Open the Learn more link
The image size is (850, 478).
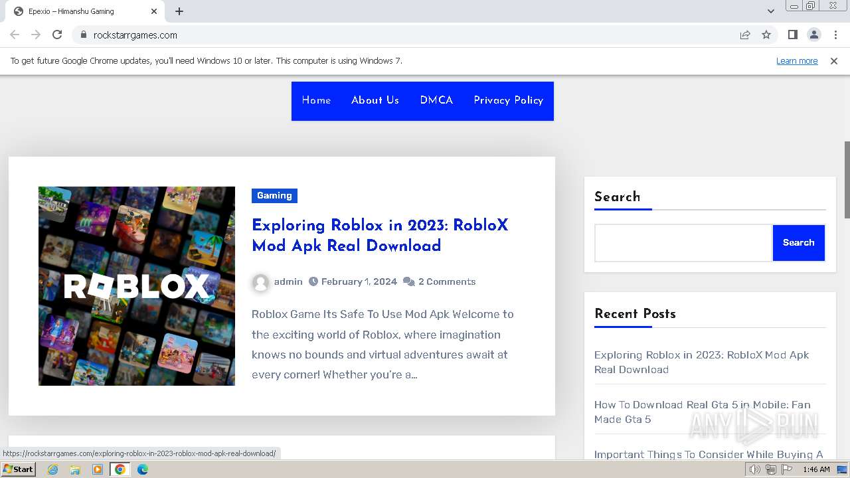click(797, 60)
